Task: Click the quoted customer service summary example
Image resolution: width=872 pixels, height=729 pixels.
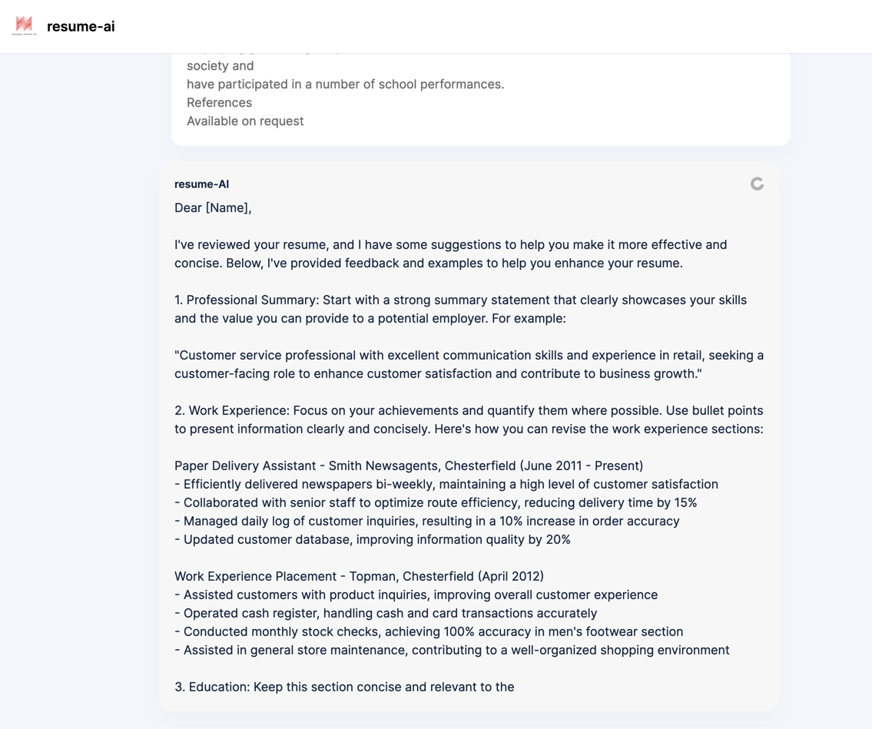Action: (469, 364)
